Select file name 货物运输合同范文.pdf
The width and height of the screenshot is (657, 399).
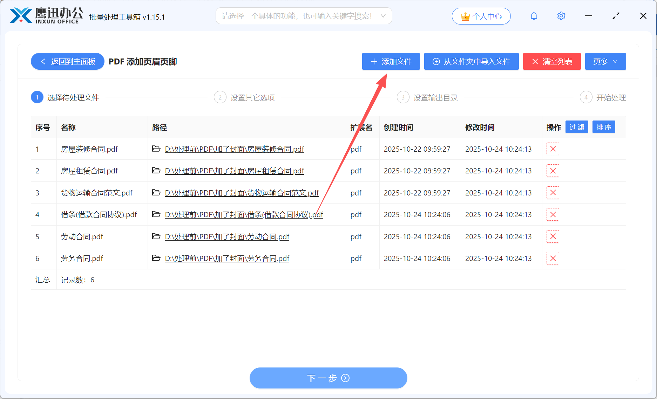click(97, 193)
